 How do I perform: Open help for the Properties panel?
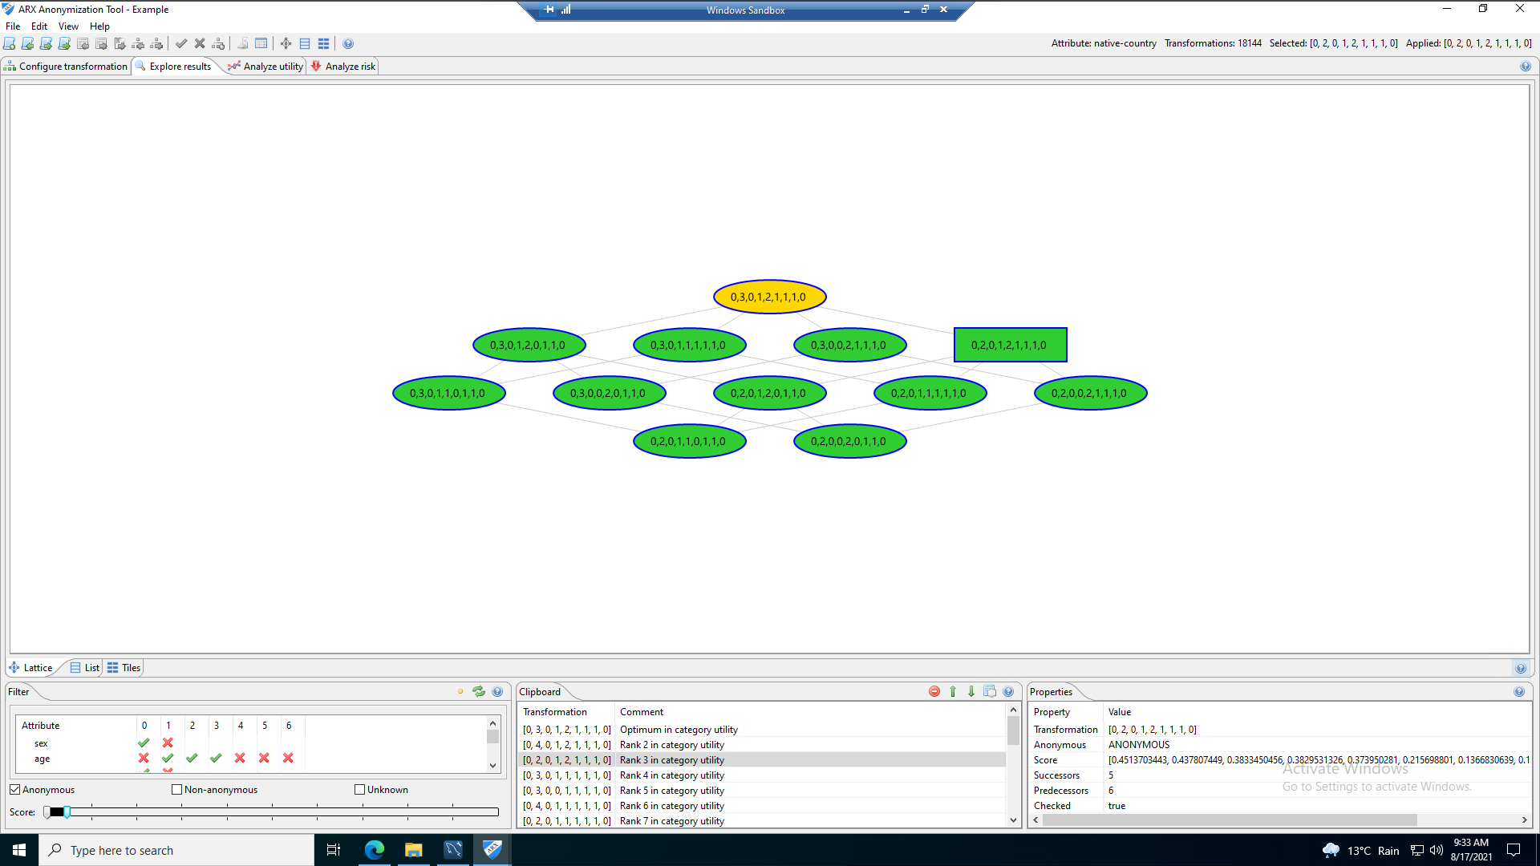pyautogui.click(x=1519, y=691)
